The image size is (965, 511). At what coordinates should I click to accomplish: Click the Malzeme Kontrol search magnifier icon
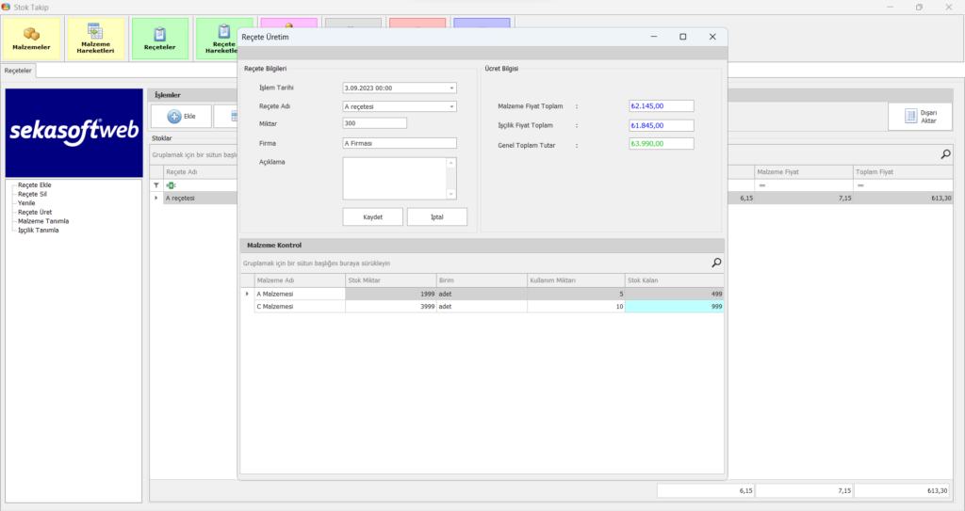pyautogui.click(x=716, y=263)
